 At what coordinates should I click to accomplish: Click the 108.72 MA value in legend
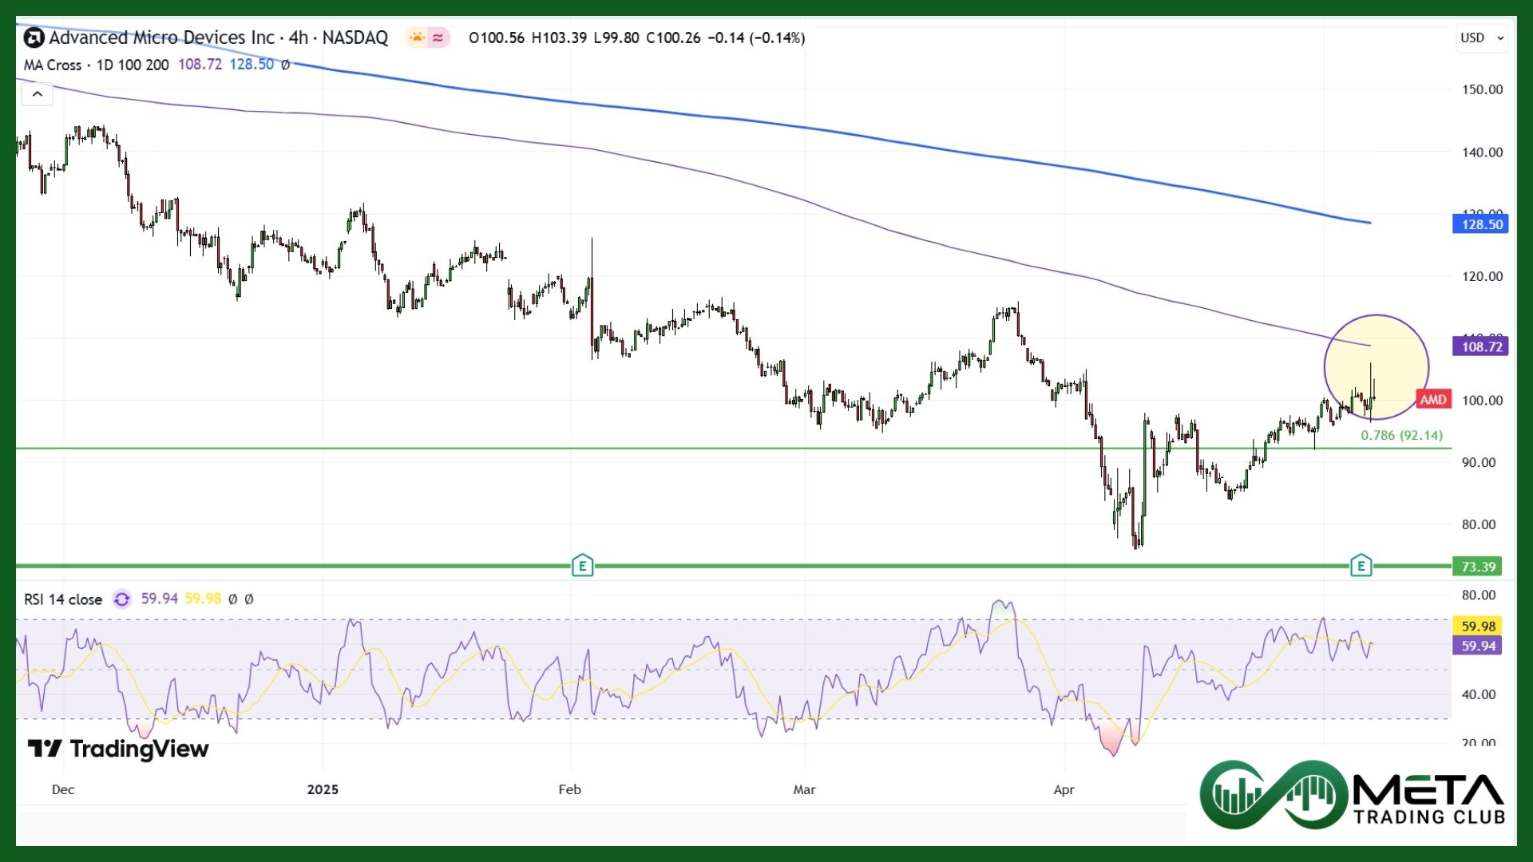click(x=200, y=65)
